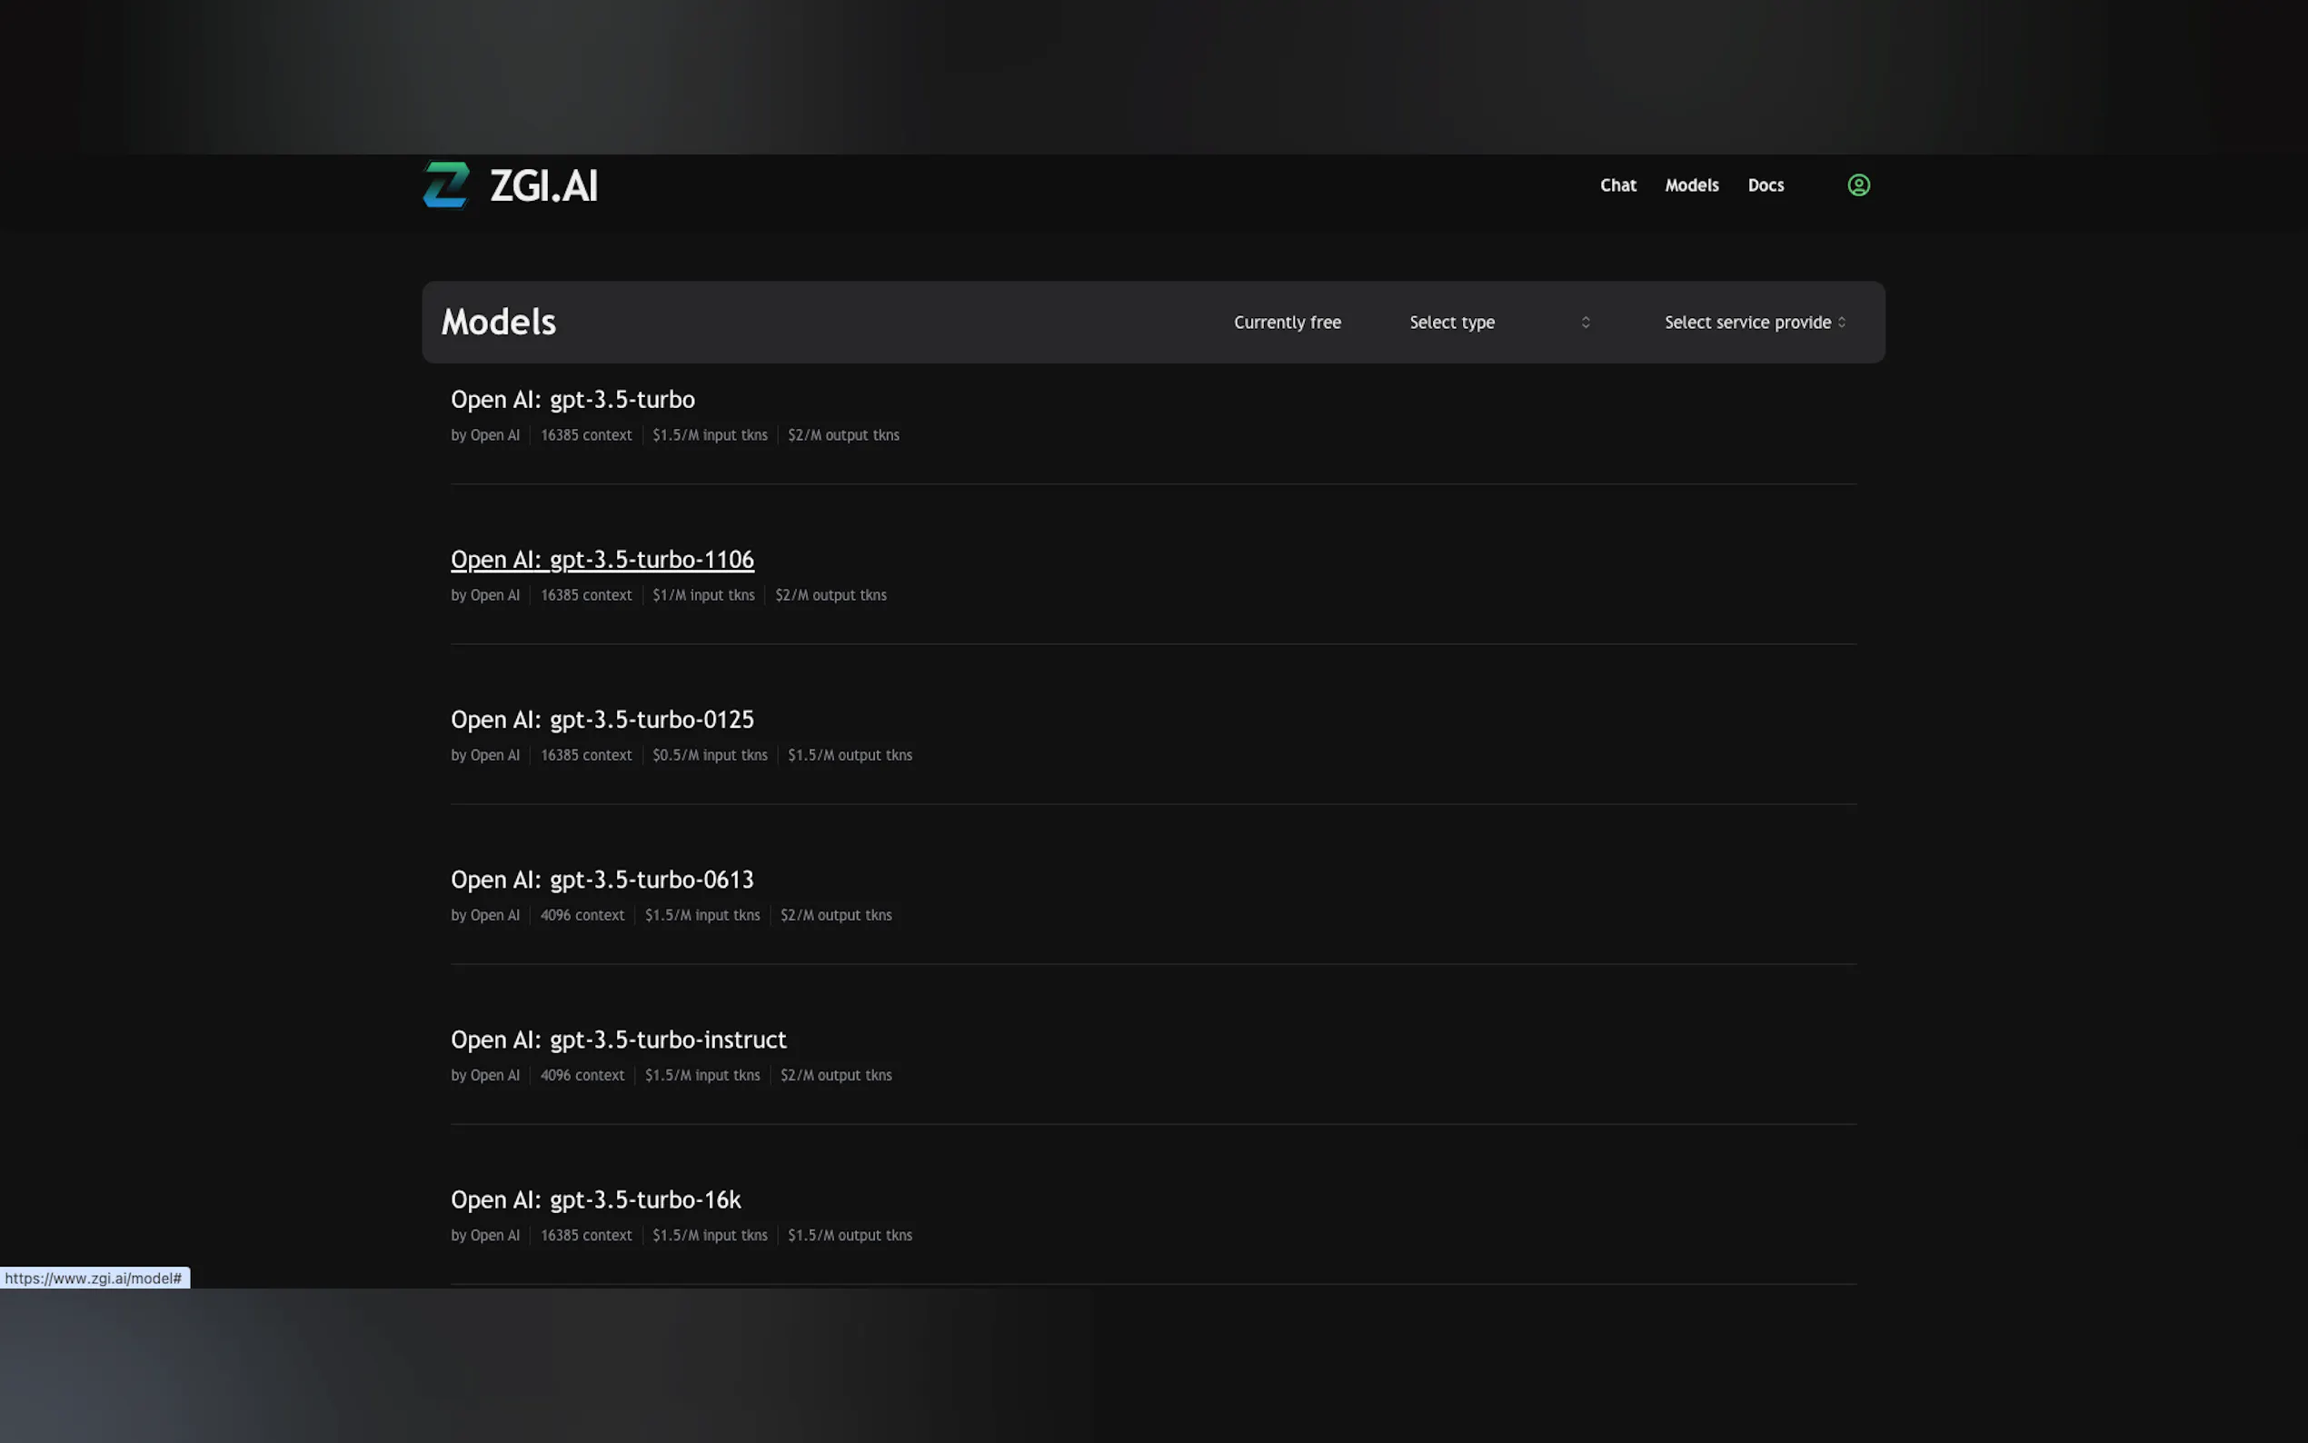Open the Open AI: gpt-3.5-turbo model

(572, 400)
